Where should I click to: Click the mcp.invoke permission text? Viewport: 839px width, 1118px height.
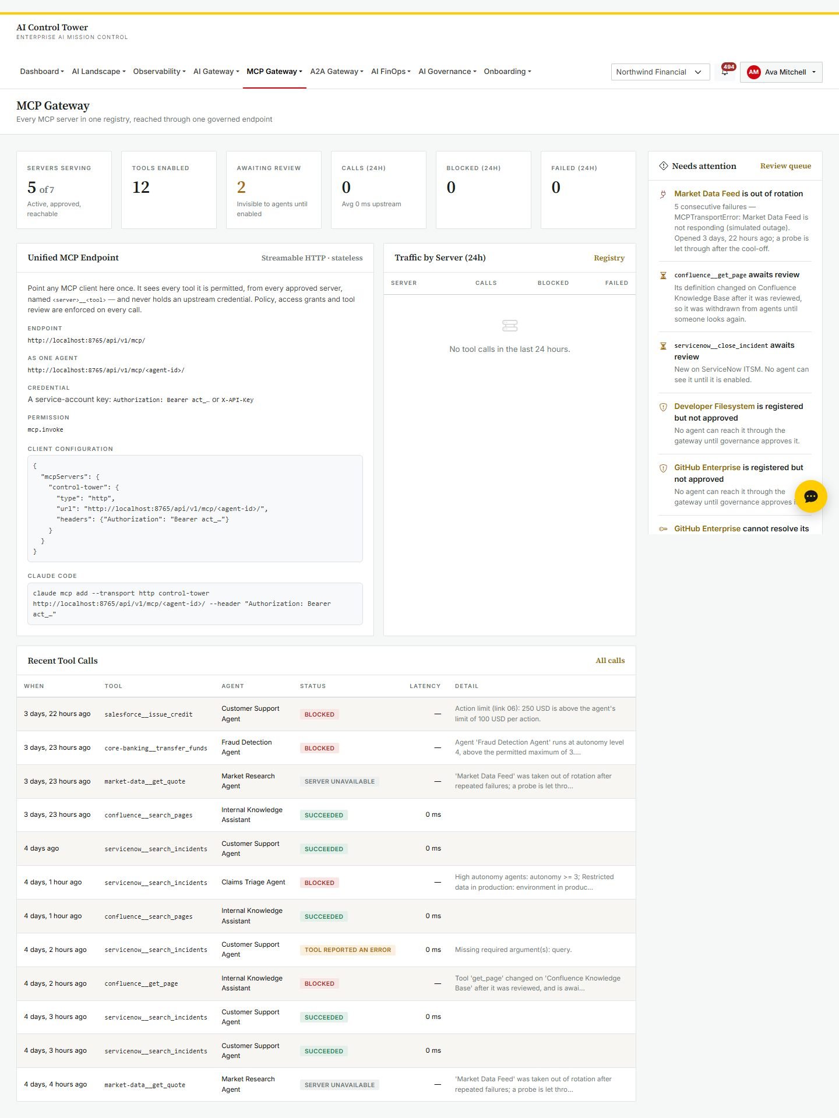(45, 430)
